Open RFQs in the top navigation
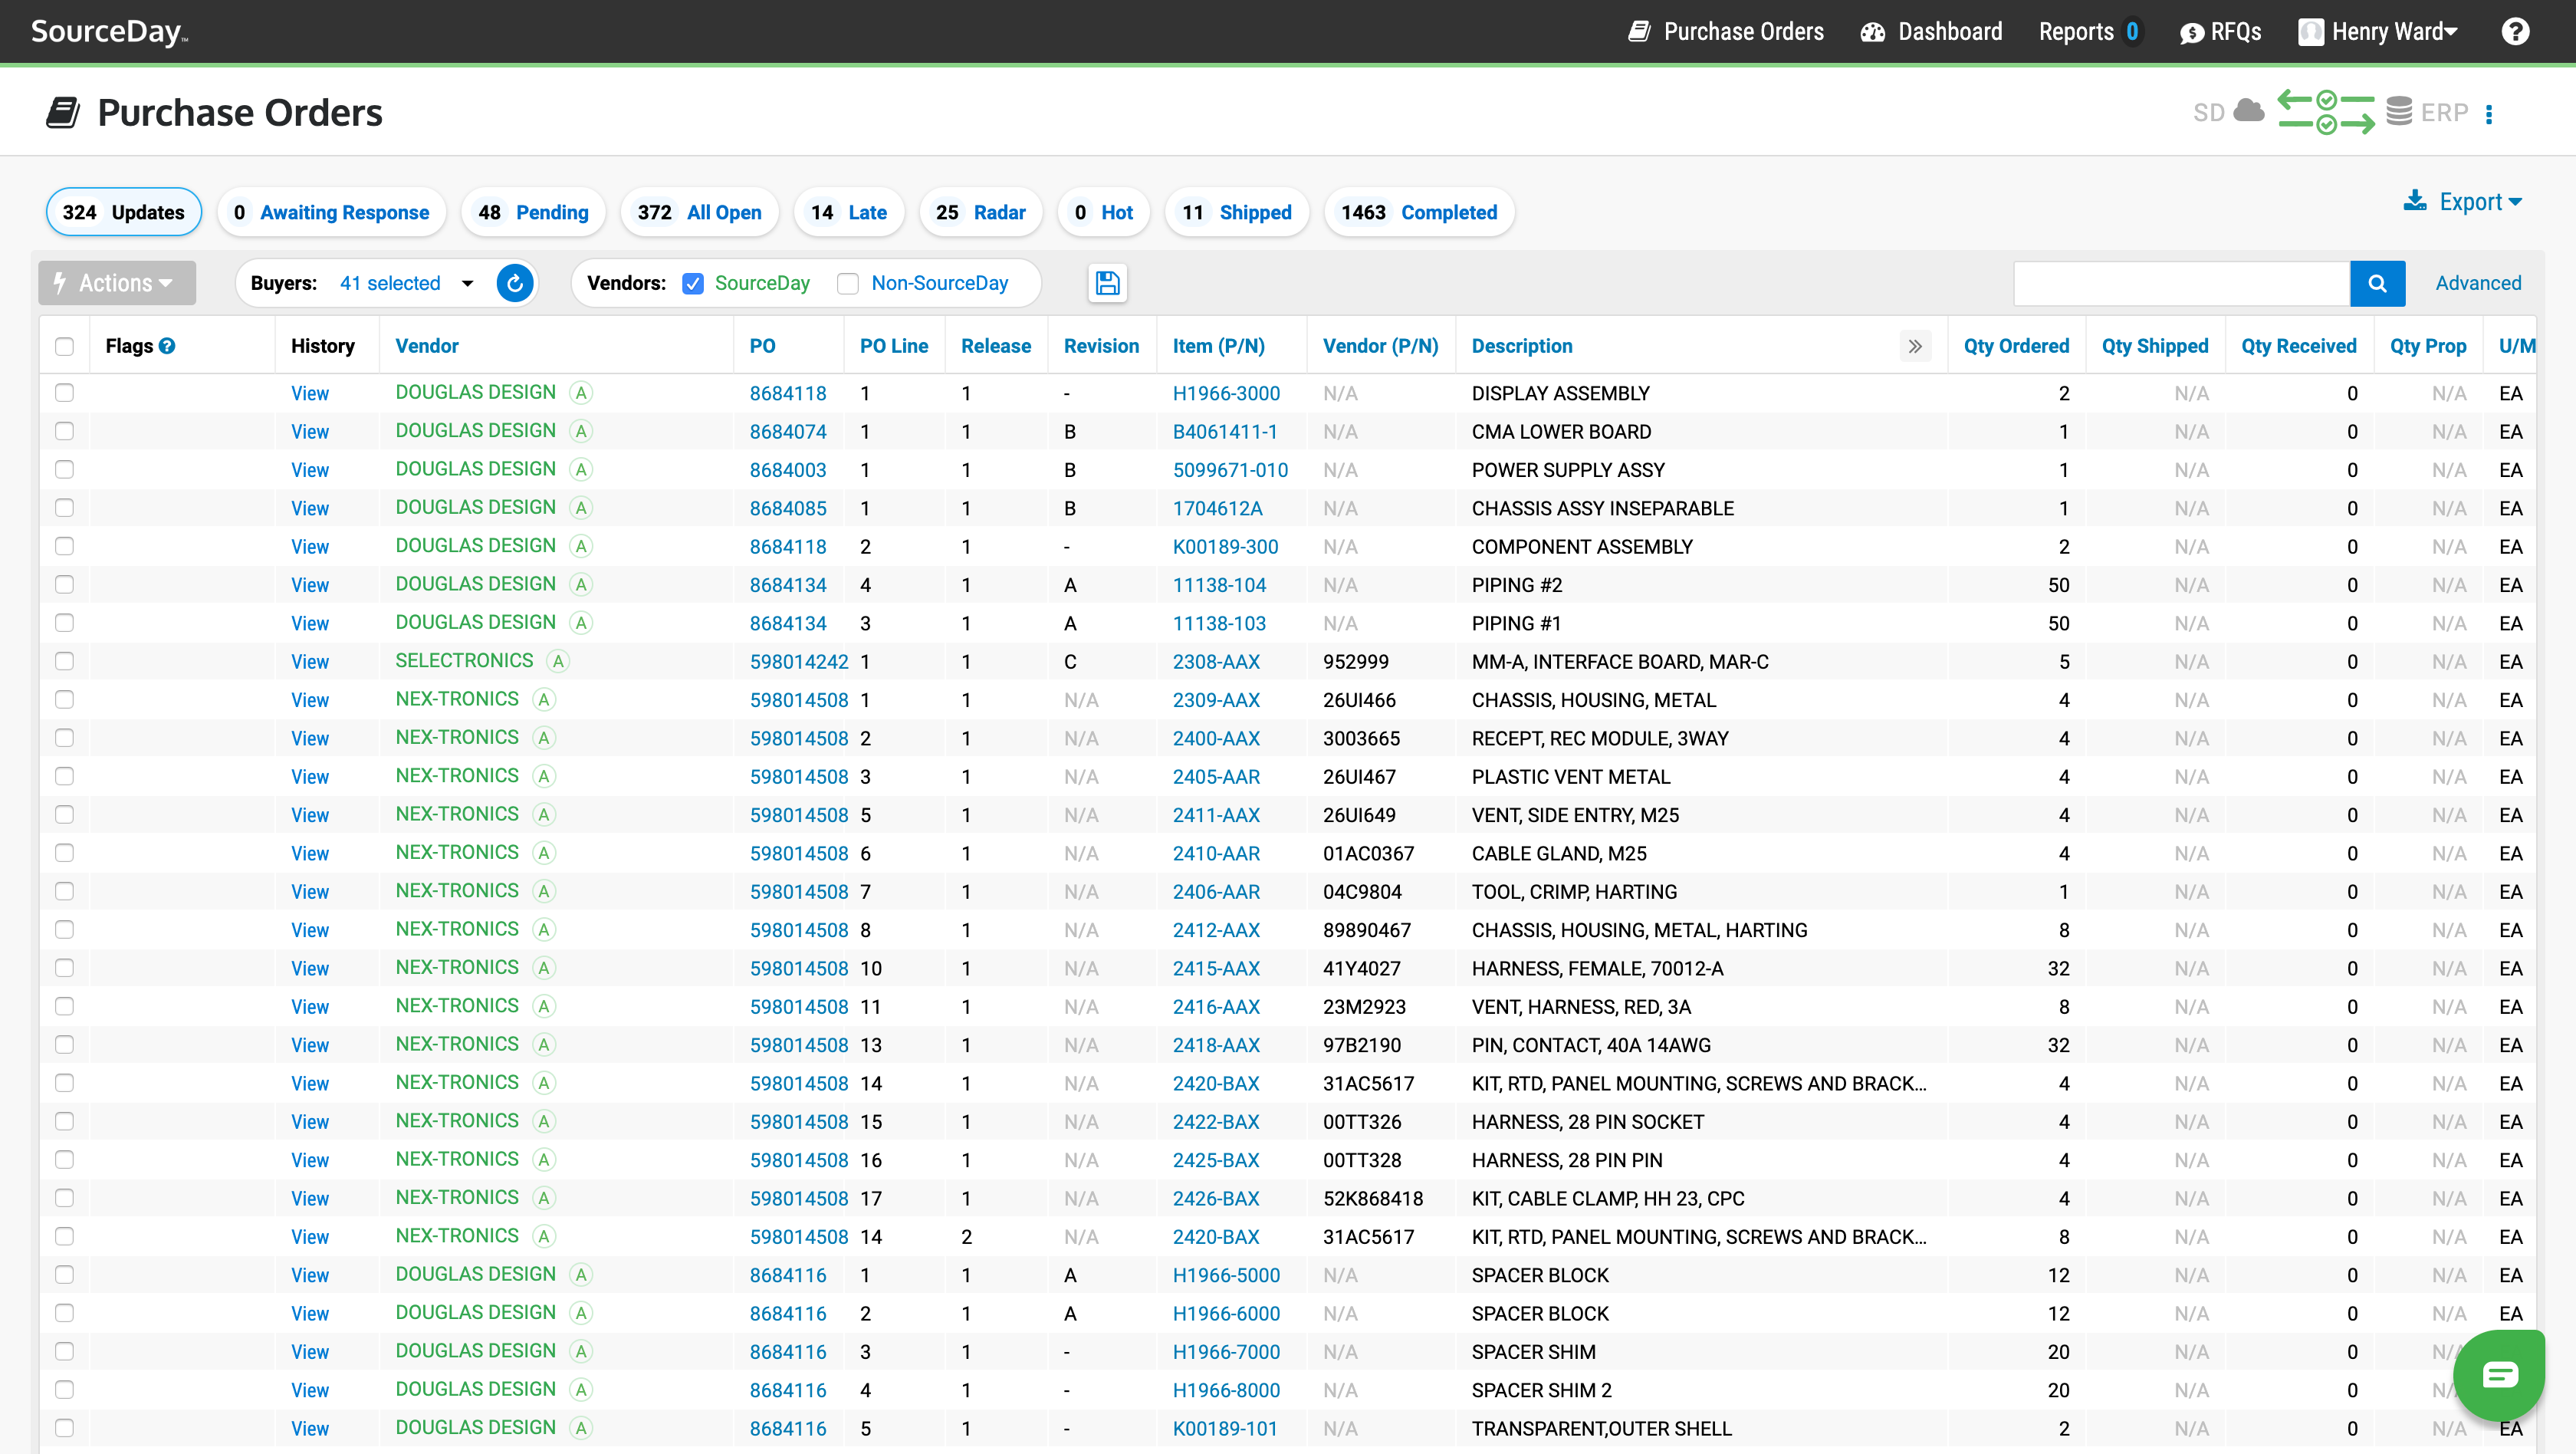The image size is (2576, 1454). (2220, 32)
